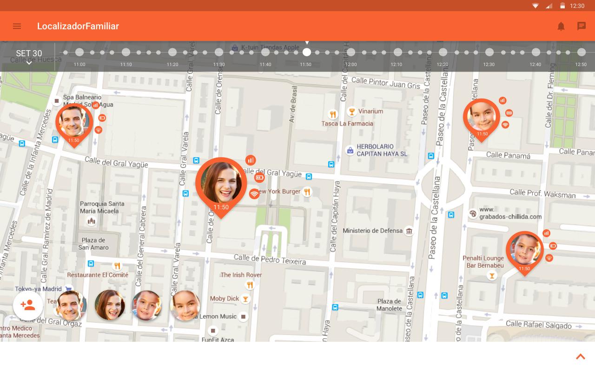Open the chat messages icon

582,26
